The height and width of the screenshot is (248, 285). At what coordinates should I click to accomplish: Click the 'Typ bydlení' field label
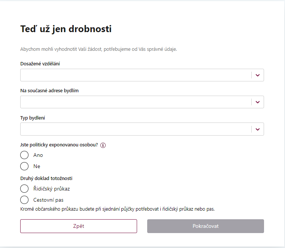pos(33,118)
